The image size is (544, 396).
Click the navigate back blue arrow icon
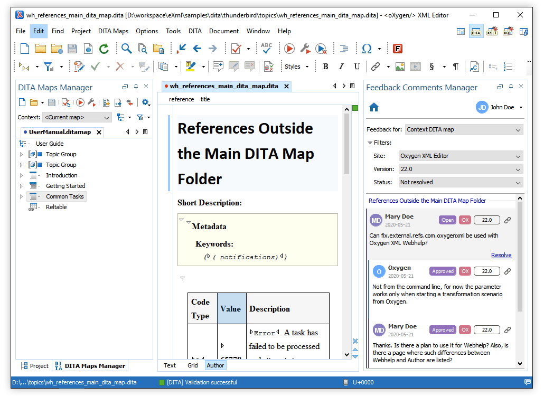[x=197, y=49]
